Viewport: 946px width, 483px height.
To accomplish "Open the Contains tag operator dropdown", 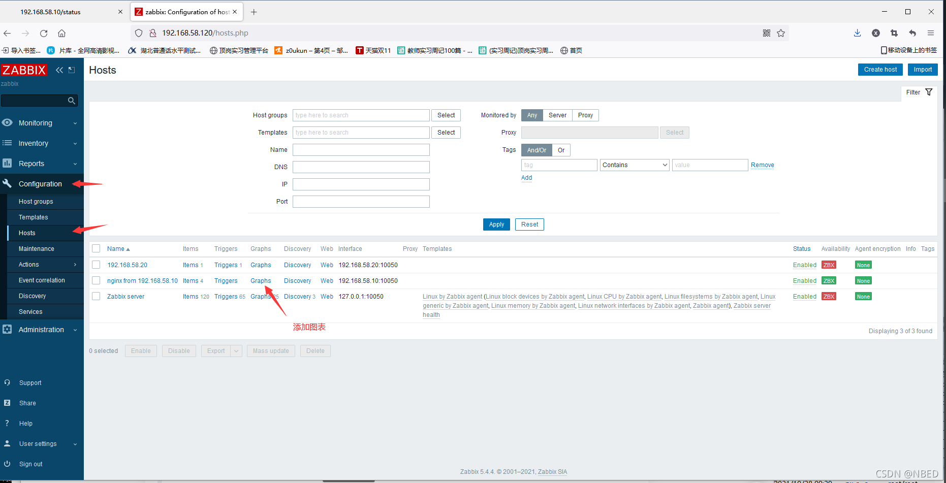I will pyautogui.click(x=635, y=165).
